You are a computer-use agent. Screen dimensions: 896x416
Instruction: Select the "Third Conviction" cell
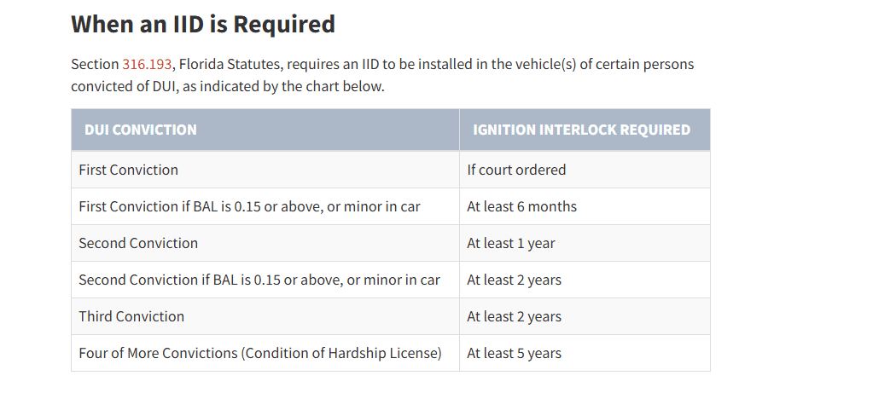[131, 316]
